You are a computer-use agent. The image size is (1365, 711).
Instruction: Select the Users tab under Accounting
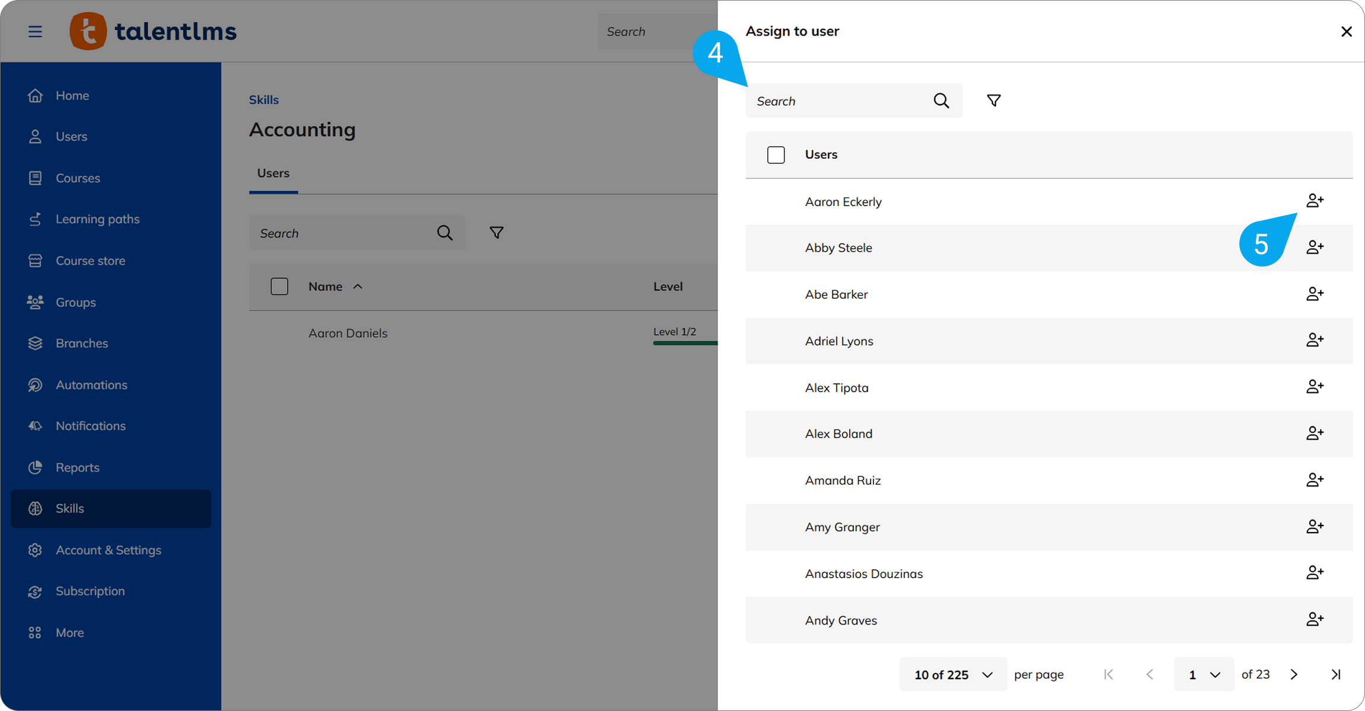[273, 174]
